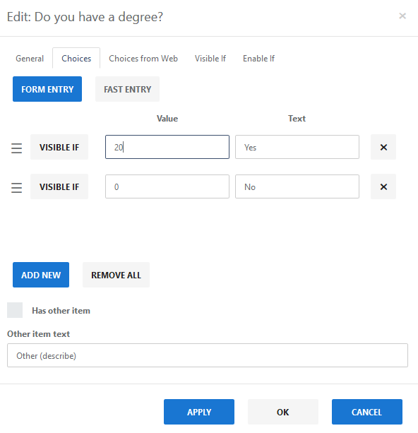Click Remove All choices button
This screenshot has height=433, width=418.
[x=116, y=275]
